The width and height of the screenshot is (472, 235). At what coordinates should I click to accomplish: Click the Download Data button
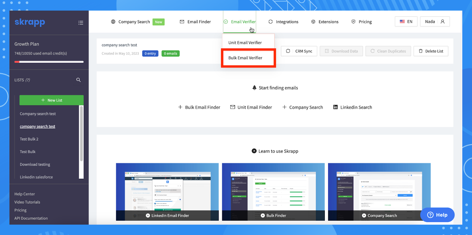pyautogui.click(x=341, y=51)
